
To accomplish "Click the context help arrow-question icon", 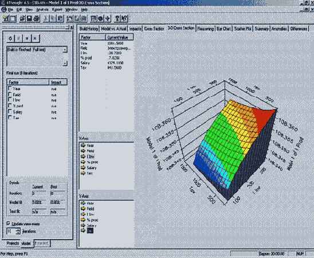I will coord(124,18).
